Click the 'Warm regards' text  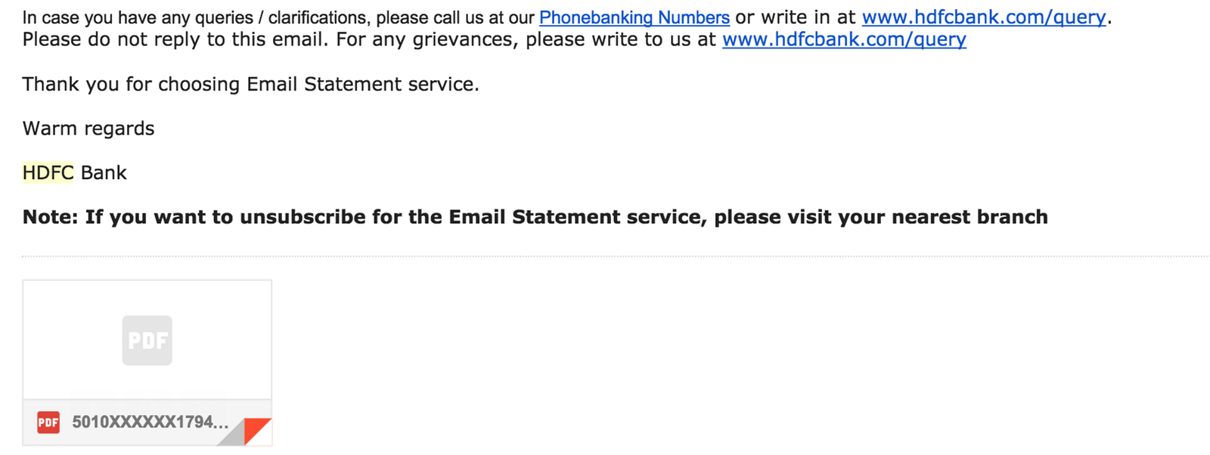[x=88, y=128]
